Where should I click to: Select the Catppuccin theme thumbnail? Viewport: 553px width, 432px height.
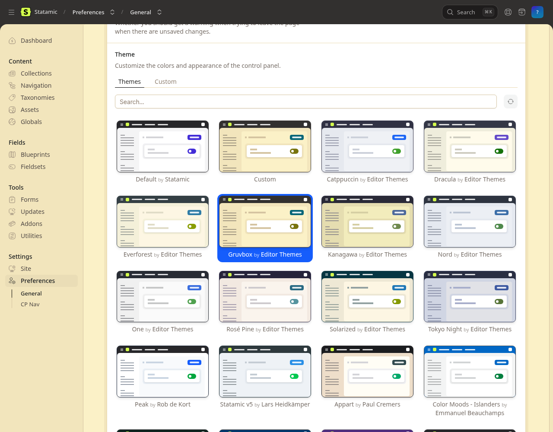coord(367,146)
